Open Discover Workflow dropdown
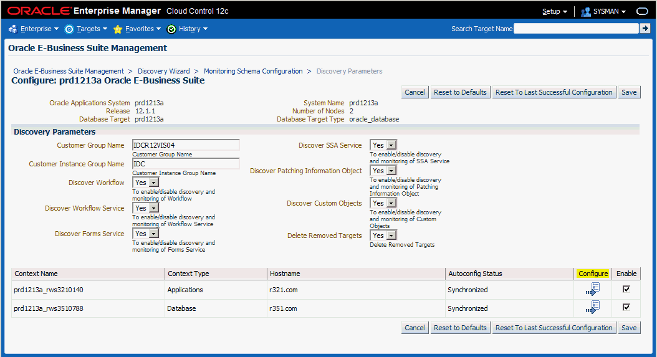Image resolution: width=657 pixels, height=357 pixels. [146, 183]
